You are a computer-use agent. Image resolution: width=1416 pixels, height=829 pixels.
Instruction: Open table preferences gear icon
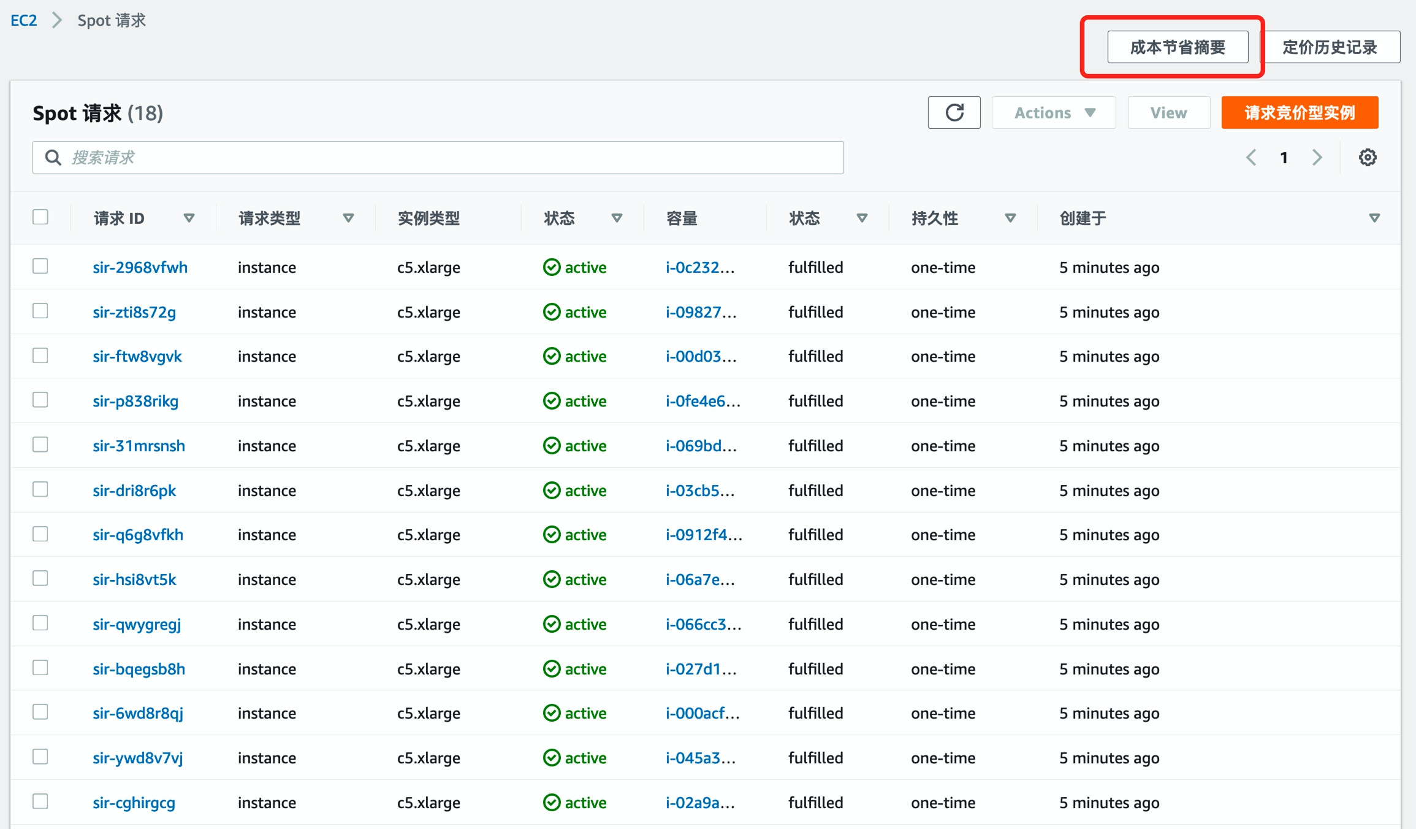[x=1368, y=158]
